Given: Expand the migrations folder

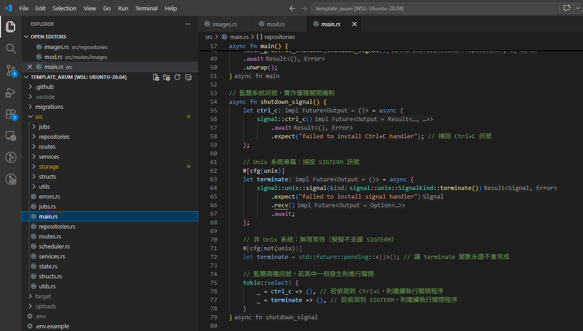Looking at the screenshot, I should (49, 107).
